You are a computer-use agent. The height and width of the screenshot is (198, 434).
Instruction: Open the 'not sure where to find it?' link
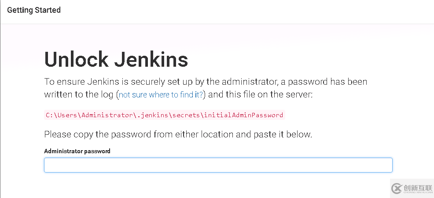[x=161, y=95]
